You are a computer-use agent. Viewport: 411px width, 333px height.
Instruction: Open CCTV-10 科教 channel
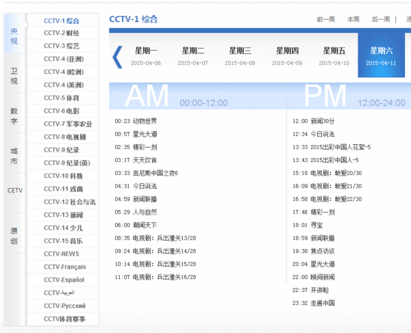point(63,176)
